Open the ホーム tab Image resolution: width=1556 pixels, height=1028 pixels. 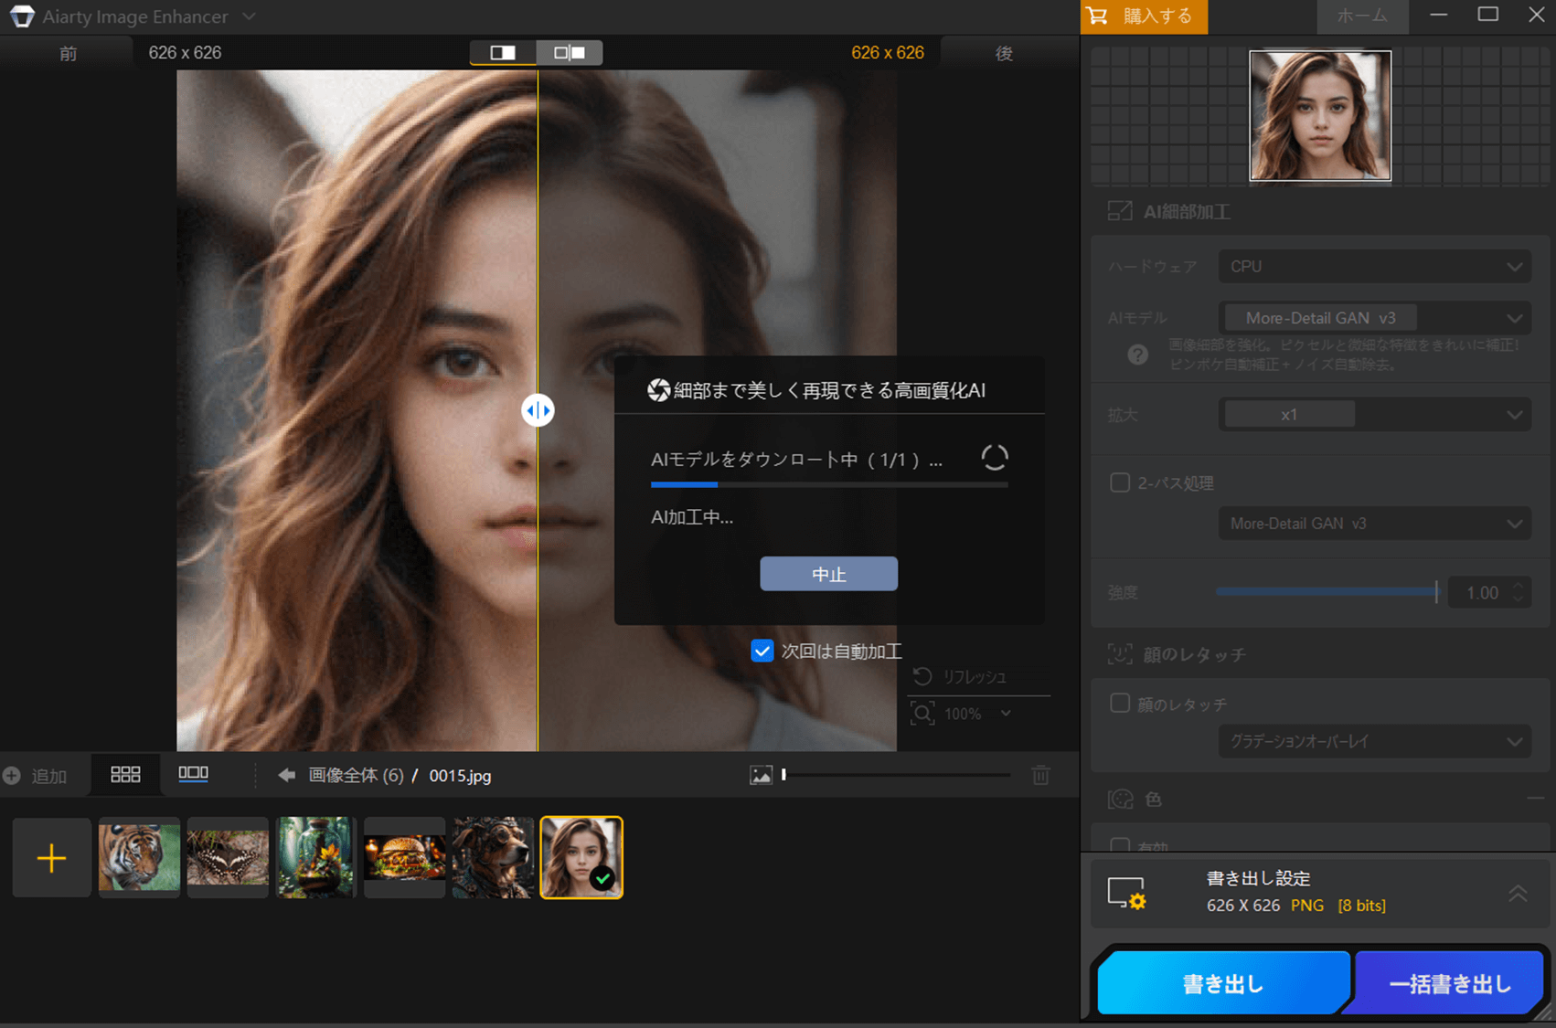[1361, 16]
